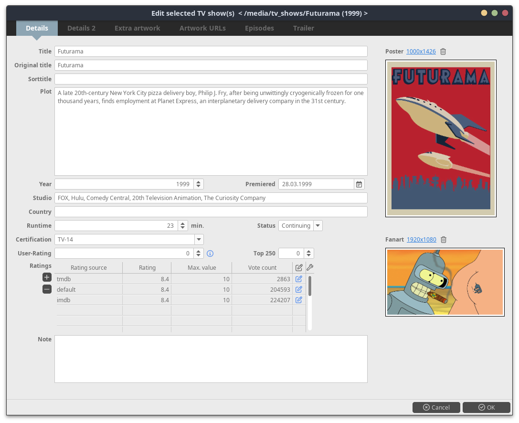Edit the default rating row
The height and width of the screenshot is (423, 519).
pyautogui.click(x=299, y=289)
